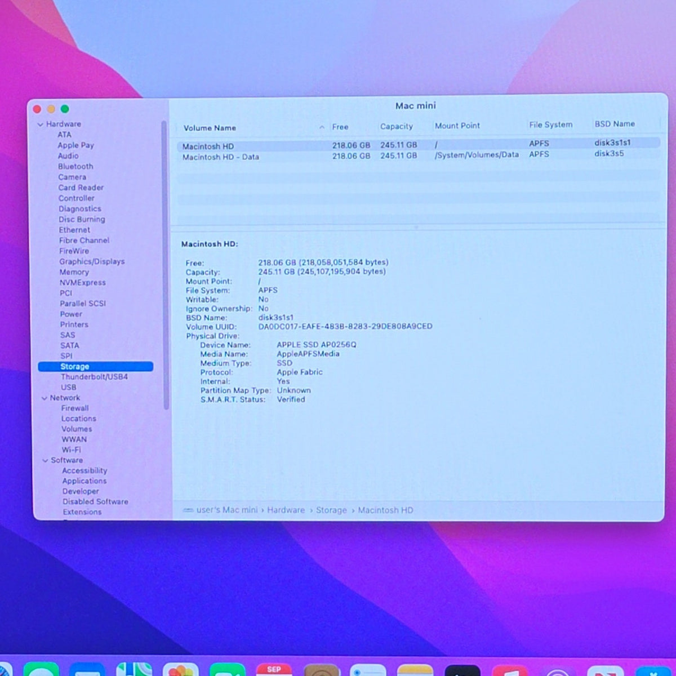Select the Macintosh HD - Data row
The image size is (676, 676).
tap(420, 156)
